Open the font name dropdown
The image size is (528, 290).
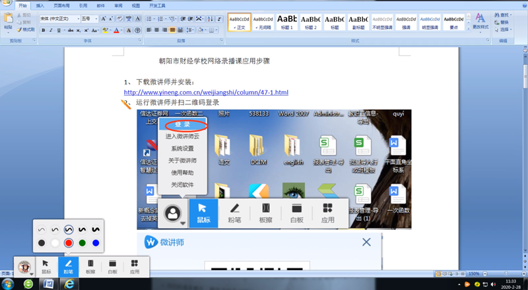tap(77, 19)
